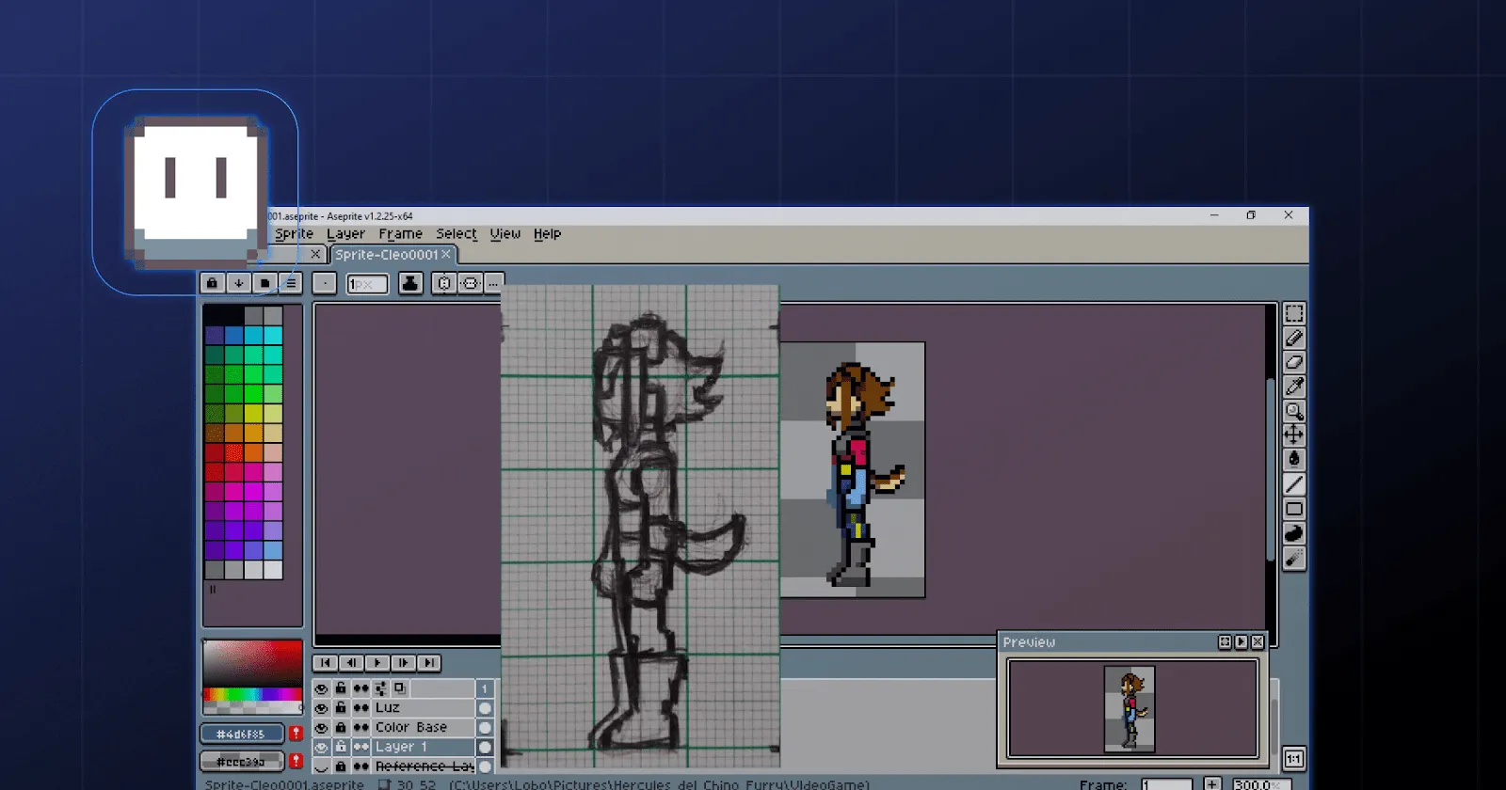Screen dimensions: 1506x790
Task: Open the Select menu
Action: 457,234
